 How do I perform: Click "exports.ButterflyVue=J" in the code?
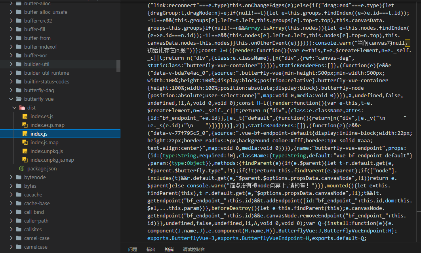(x=181, y=238)
